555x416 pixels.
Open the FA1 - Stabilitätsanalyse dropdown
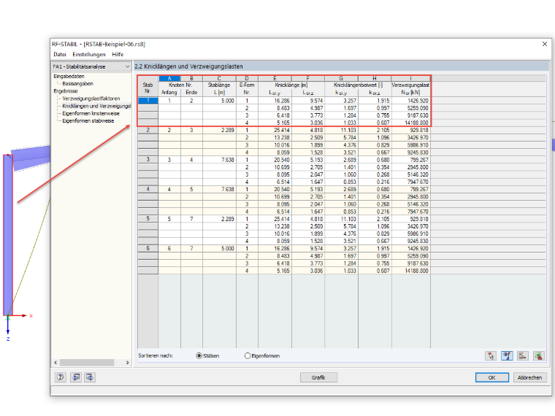92,66
